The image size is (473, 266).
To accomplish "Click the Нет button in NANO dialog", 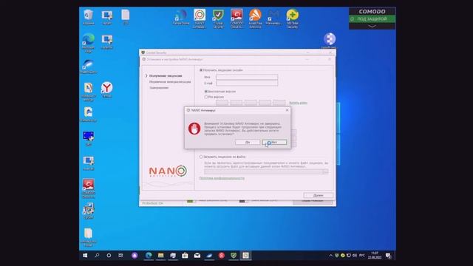I will pyautogui.click(x=274, y=142).
